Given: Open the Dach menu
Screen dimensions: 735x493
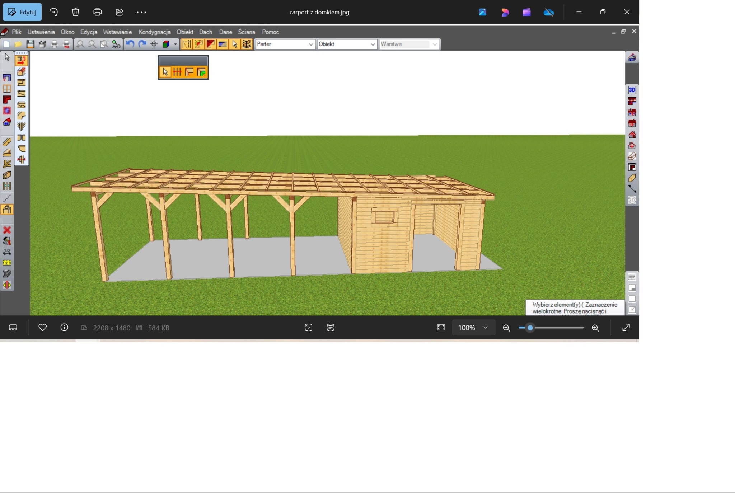Looking at the screenshot, I should tap(205, 32).
